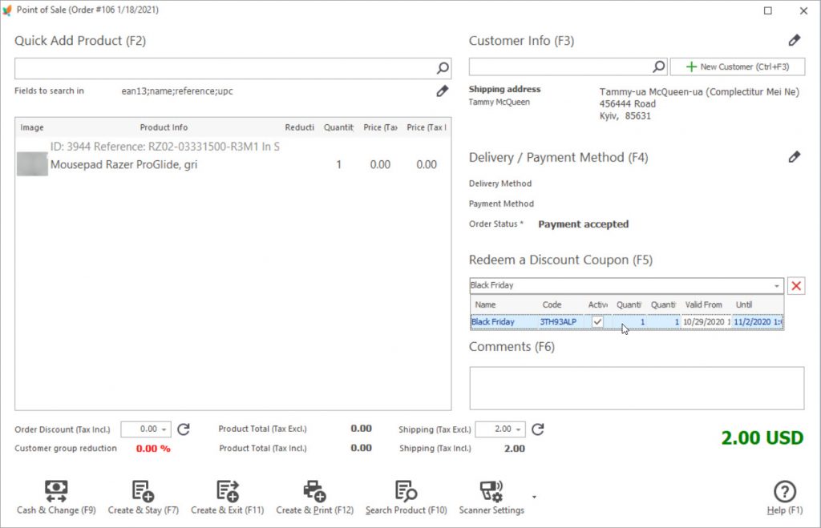This screenshot has width=821, height=528.
Task: Click the Create & Stay (F7) icon
Action: [143, 491]
